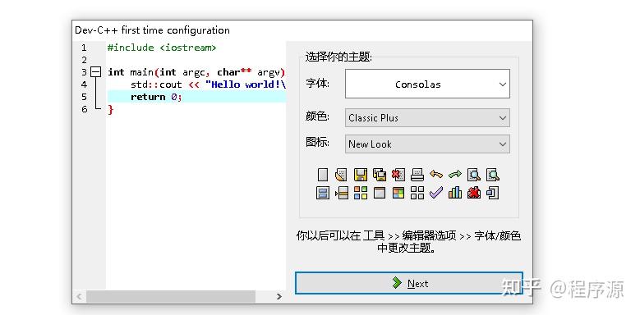Click the highlighted 'return 0;' line
This screenshot has height=315, width=640.
point(196,97)
